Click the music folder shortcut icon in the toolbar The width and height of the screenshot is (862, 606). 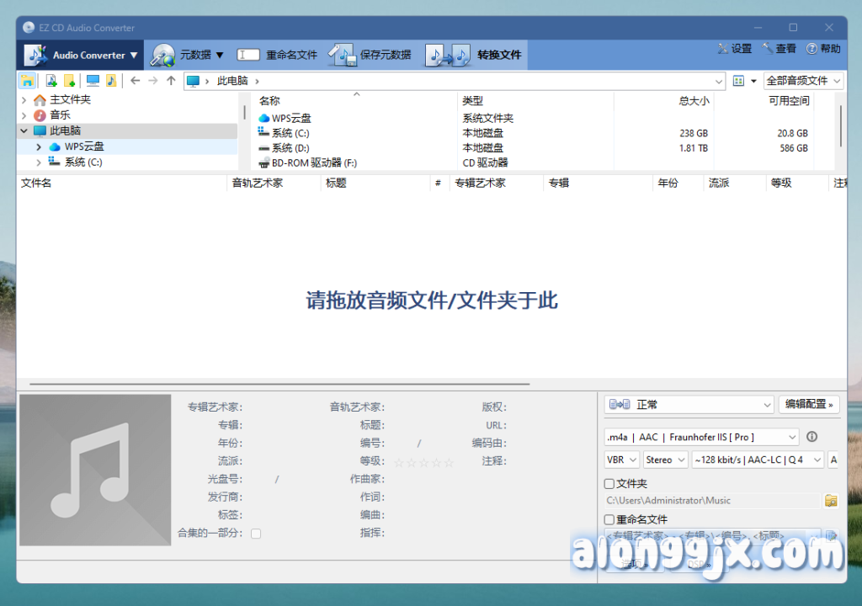[x=111, y=81]
